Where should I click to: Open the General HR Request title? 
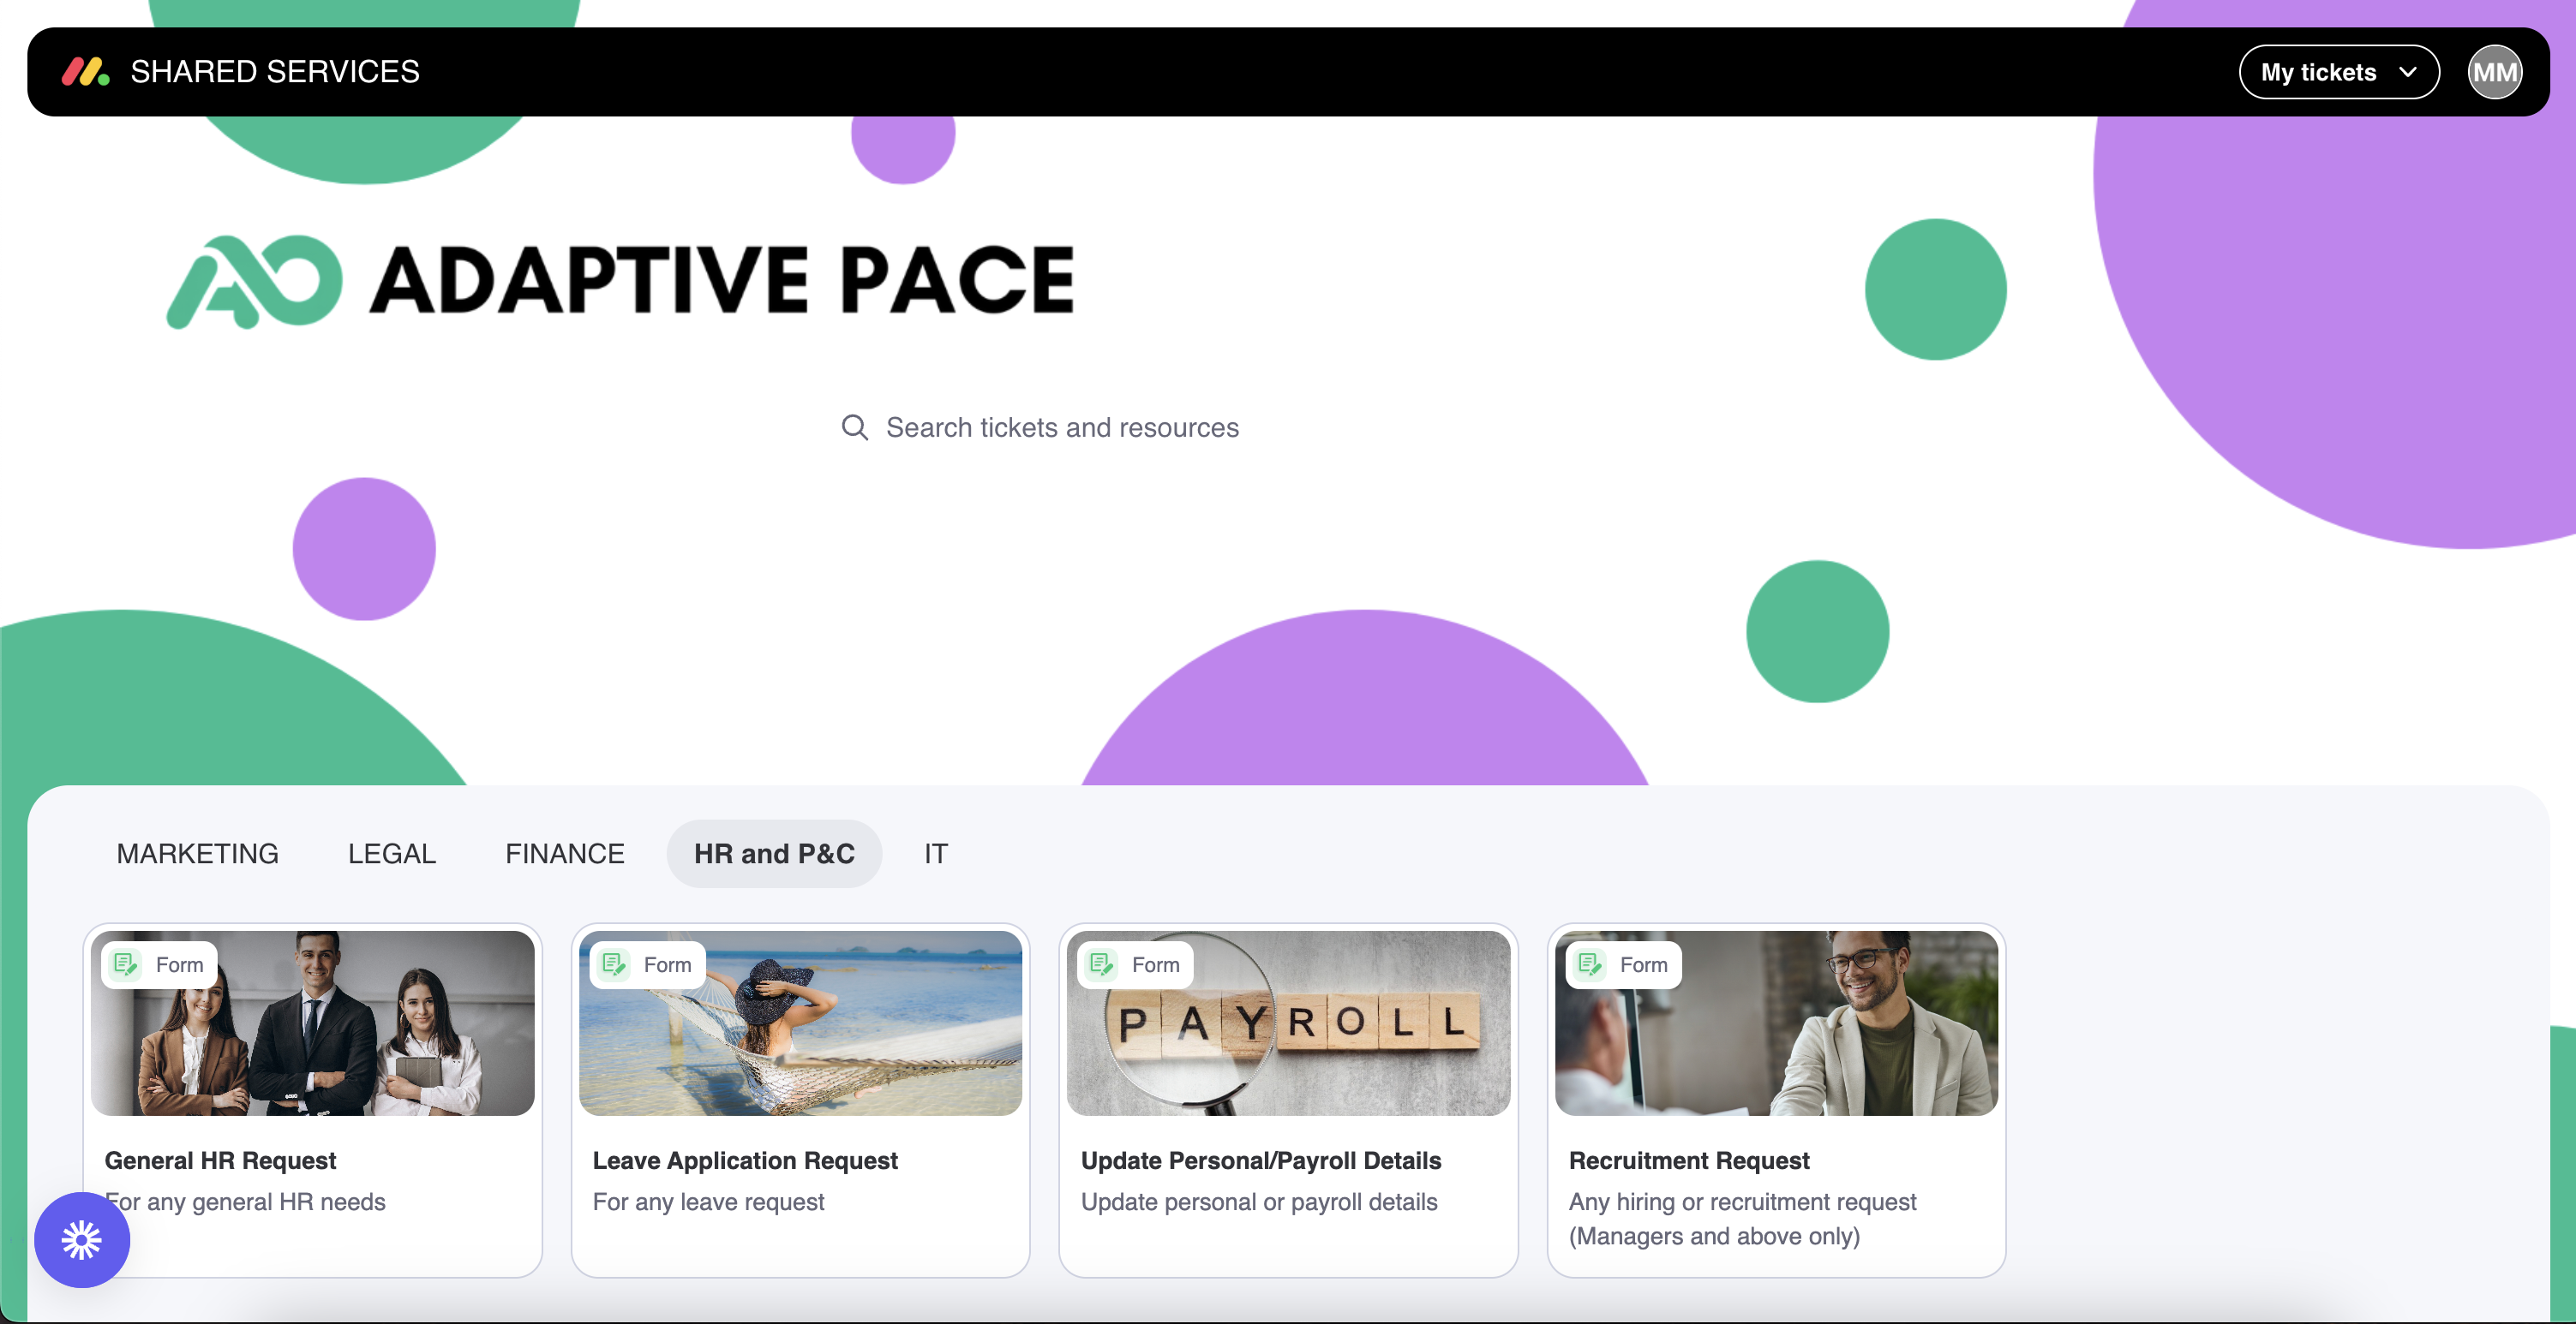click(x=220, y=1160)
